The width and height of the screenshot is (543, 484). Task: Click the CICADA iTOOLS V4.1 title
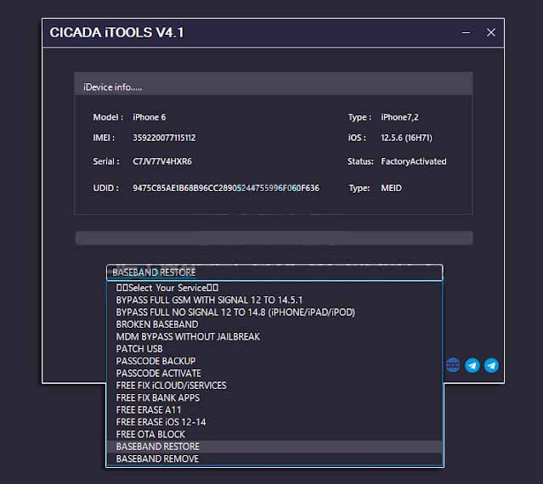pyautogui.click(x=116, y=32)
